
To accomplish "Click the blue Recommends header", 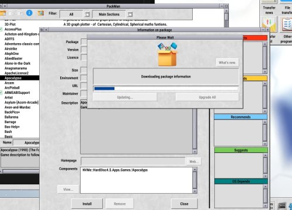I will 241,117.
